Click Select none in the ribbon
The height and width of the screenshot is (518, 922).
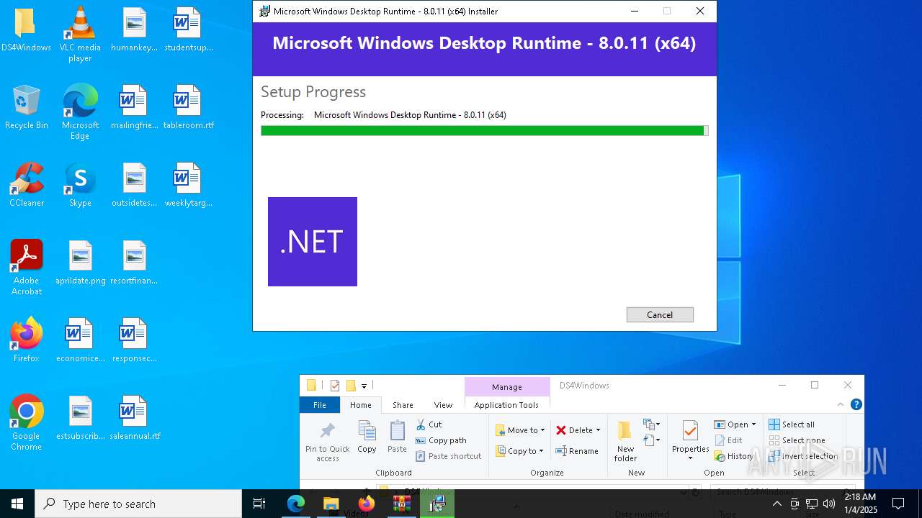coord(797,440)
